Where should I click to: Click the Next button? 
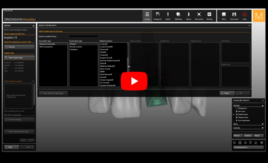pyautogui.click(x=27, y=147)
